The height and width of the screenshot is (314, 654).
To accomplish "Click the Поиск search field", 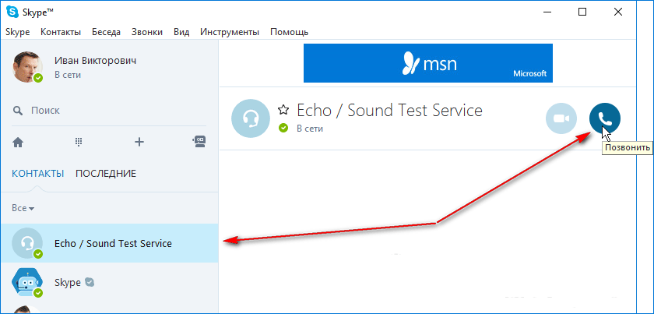I will tap(109, 111).
